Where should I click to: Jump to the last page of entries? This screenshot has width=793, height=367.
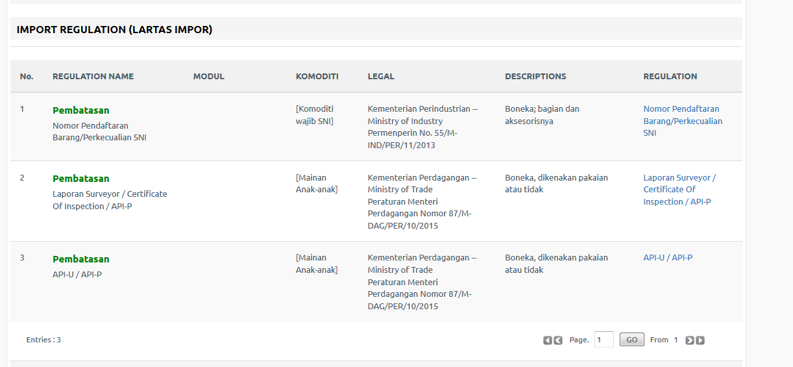(x=700, y=340)
